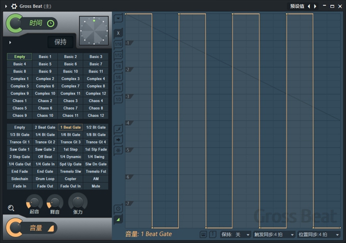Open the envelope options dropdown above X
Viewport: 346px width, 243px height.
click(118, 18)
